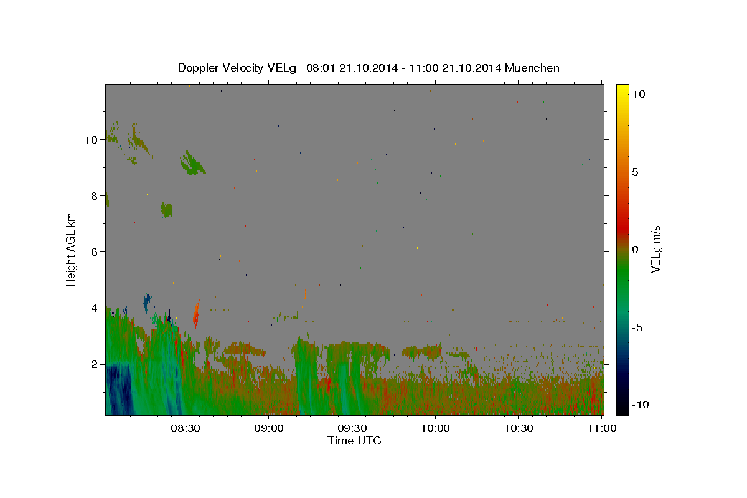Click the 10:30 time tick label
The image size is (747, 498).
tap(519, 428)
